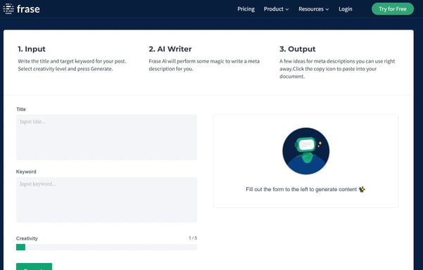Click the "2. AI Writer" heading
Screen dimensions: 423x270
tap(170, 49)
